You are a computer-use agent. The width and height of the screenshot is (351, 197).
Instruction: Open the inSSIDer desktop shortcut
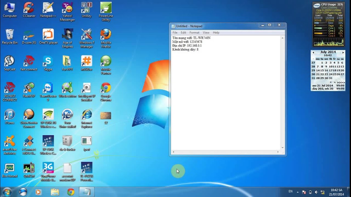tap(86, 63)
